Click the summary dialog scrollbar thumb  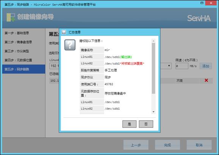tap(153, 68)
